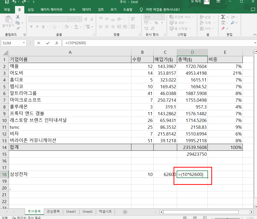Click the column D header

(x=192, y=52)
